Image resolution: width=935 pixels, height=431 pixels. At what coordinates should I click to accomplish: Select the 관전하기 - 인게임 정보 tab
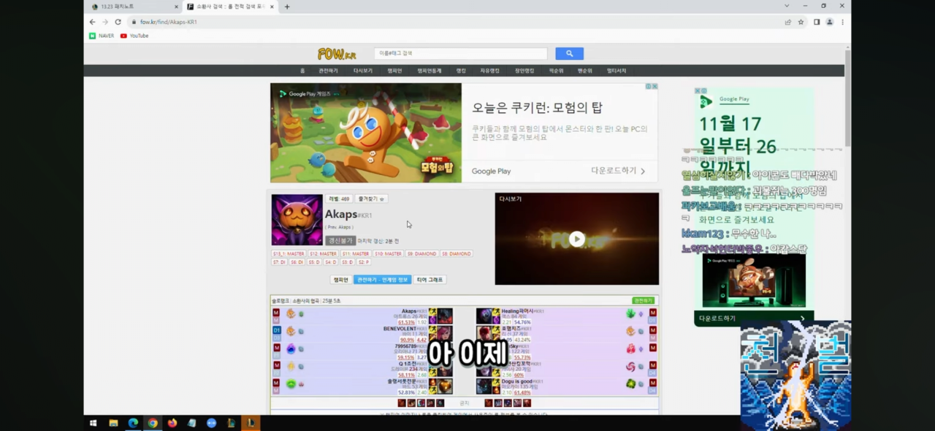tap(382, 279)
